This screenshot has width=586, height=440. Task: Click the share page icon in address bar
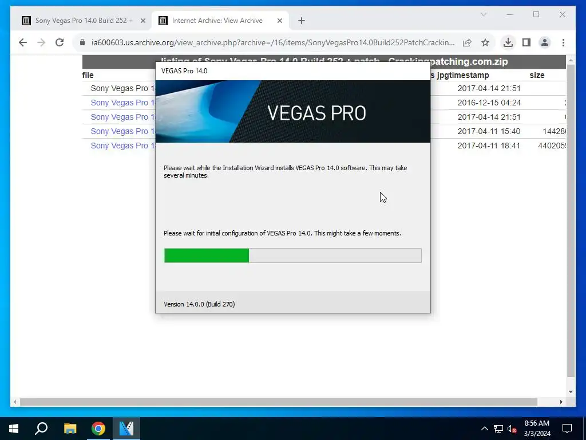point(467,42)
